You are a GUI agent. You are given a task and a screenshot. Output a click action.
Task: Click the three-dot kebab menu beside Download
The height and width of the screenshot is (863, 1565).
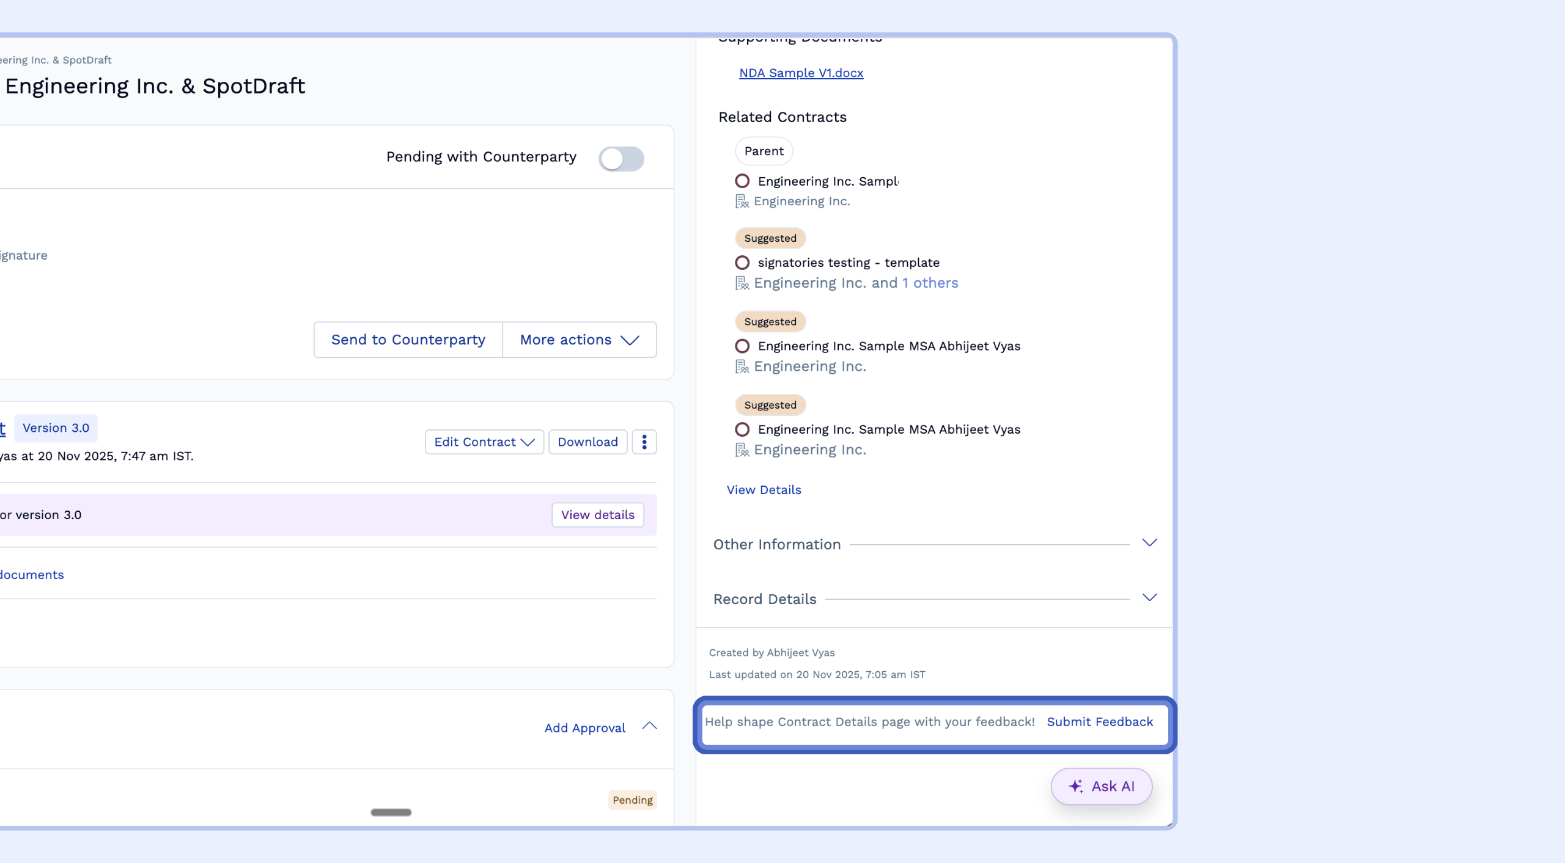pyautogui.click(x=644, y=442)
